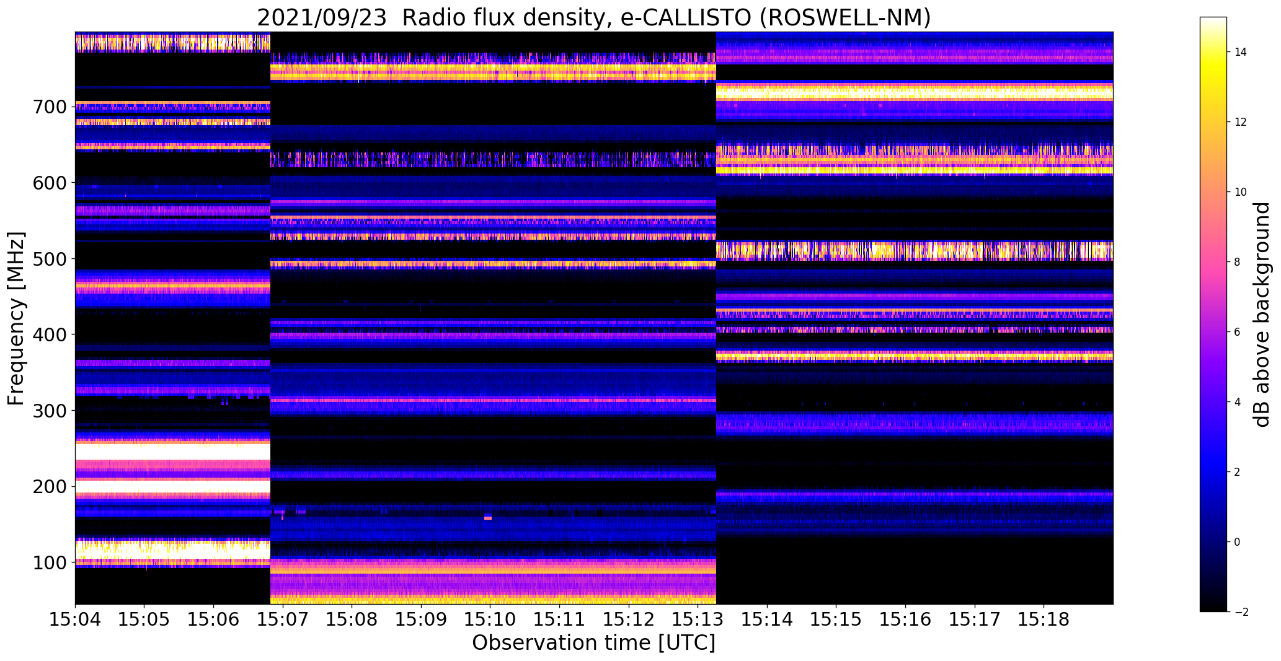Click the 300 MHz frequency tick label
The height and width of the screenshot is (661, 1281).
click(x=51, y=410)
